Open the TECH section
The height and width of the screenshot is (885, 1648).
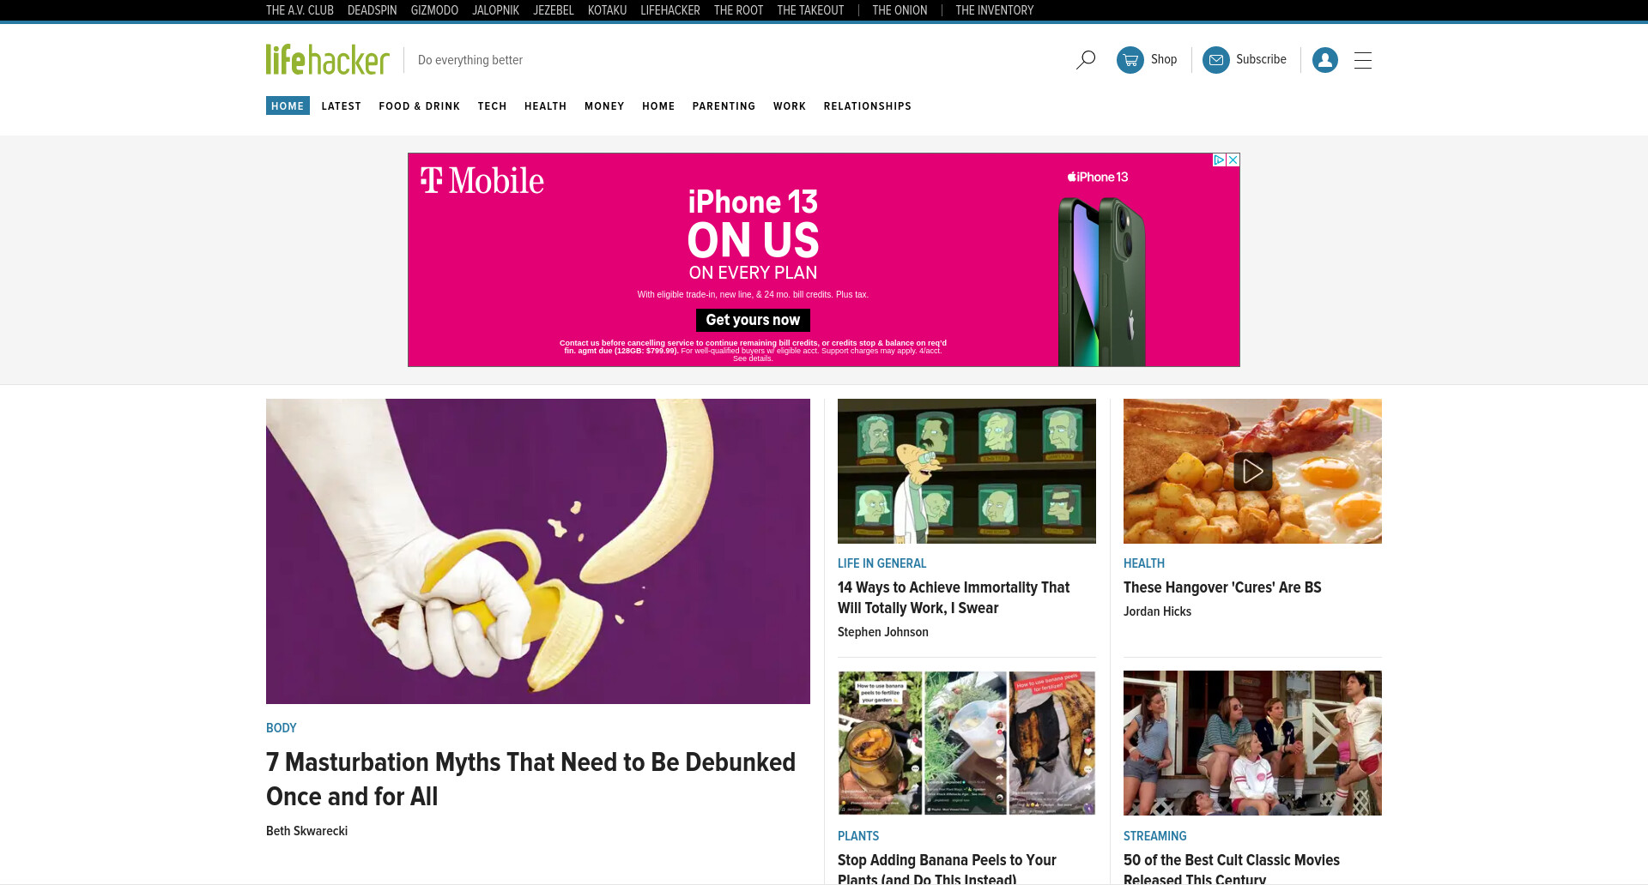point(493,106)
